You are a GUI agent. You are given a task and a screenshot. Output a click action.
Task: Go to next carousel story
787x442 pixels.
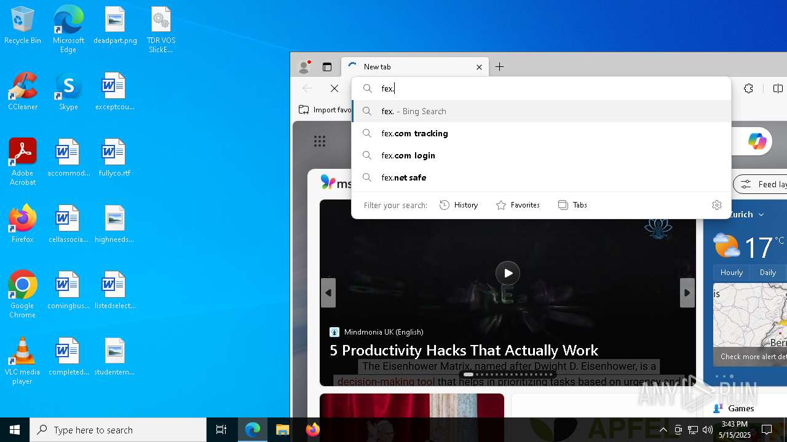pyautogui.click(x=687, y=293)
